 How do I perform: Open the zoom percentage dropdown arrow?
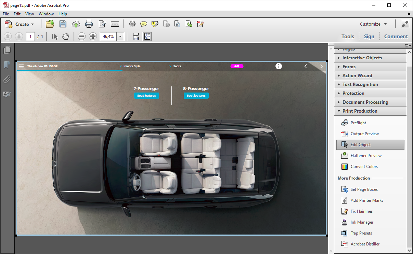120,37
